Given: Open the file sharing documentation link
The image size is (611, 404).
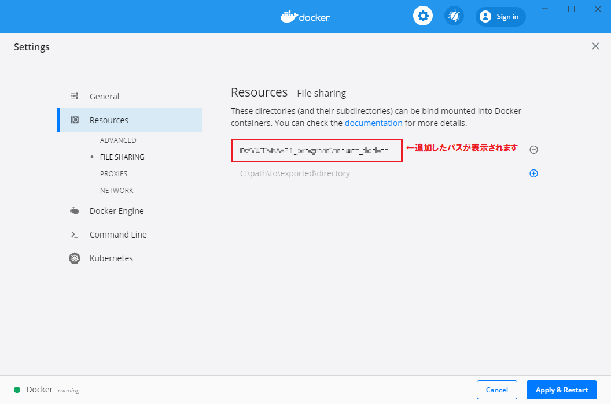Looking at the screenshot, I should (373, 123).
